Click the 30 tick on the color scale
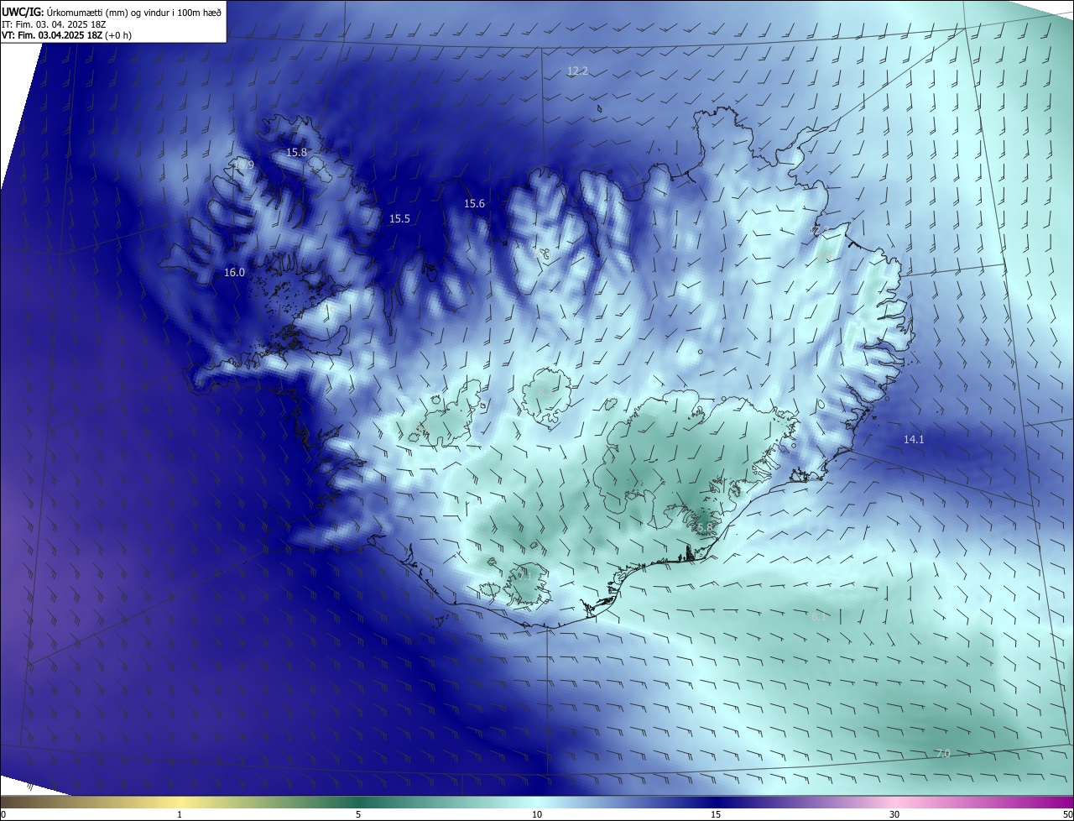 tap(894, 814)
